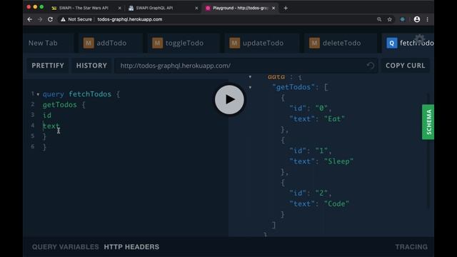Click 'id' field on editor line 3

[47, 116]
